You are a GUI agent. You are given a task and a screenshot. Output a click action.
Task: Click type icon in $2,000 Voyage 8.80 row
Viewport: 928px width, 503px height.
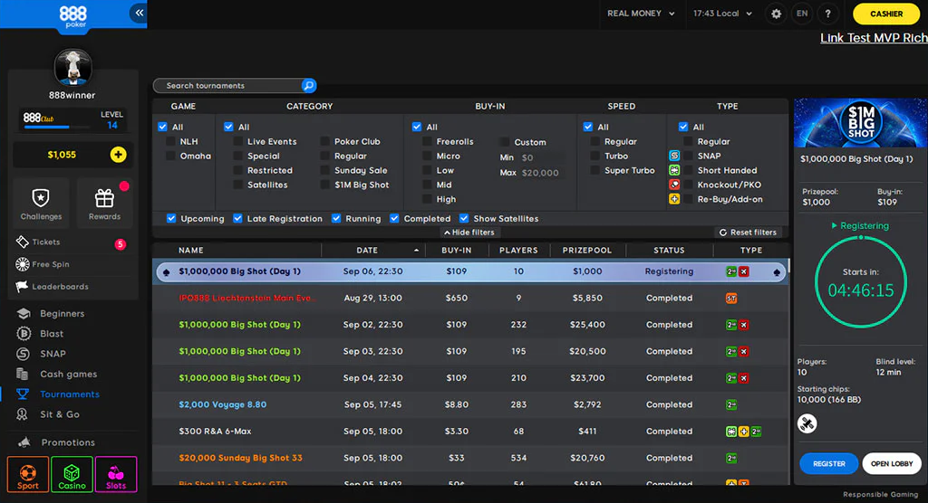click(x=731, y=405)
